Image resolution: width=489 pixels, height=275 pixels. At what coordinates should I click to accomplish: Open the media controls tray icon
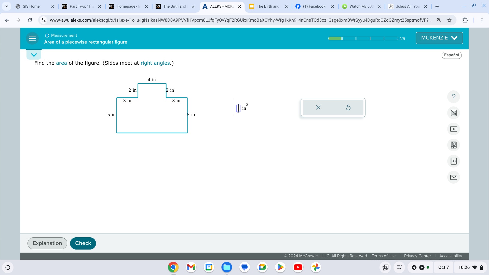tap(399, 267)
